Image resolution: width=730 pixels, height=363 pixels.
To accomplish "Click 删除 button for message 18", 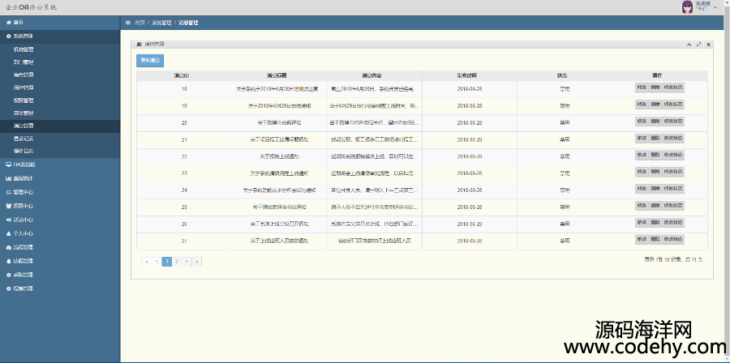I will [655, 88].
